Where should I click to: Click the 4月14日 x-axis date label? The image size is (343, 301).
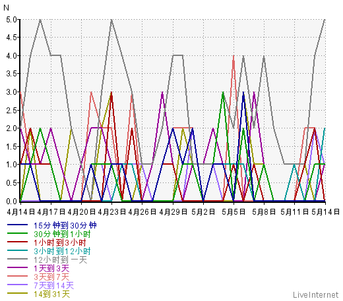pyautogui.click(x=20, y=212)
